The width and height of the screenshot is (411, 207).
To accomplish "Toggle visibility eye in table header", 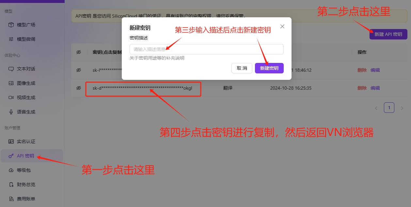I will [79, 52].
